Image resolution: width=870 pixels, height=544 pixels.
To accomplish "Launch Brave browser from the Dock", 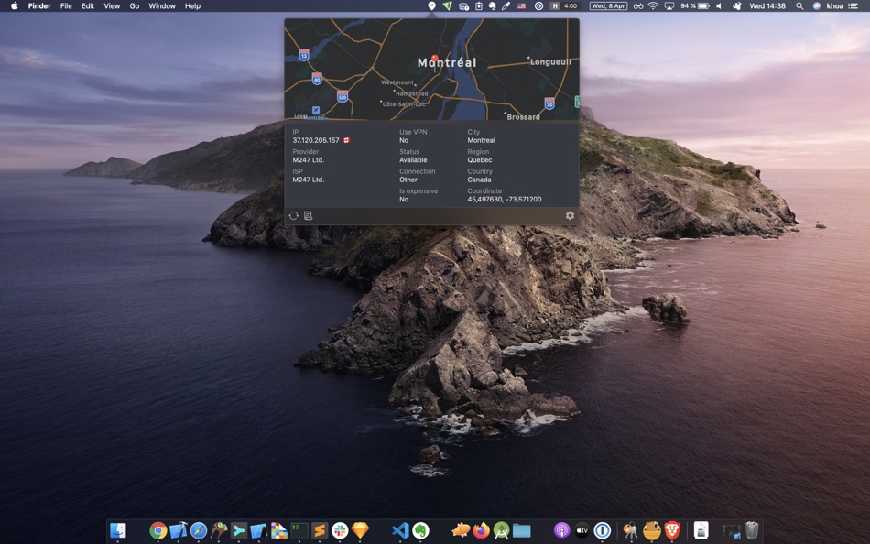I will 672,530.
